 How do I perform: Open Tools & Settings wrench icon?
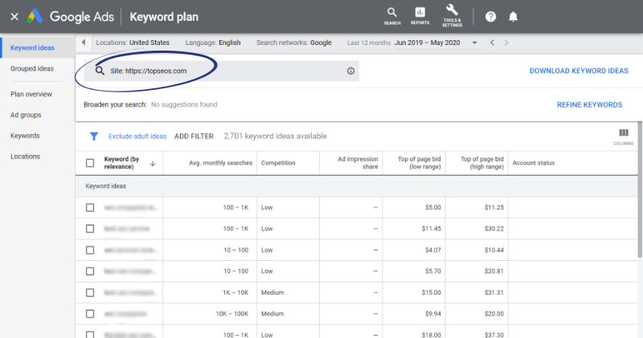tap(452, 16)
